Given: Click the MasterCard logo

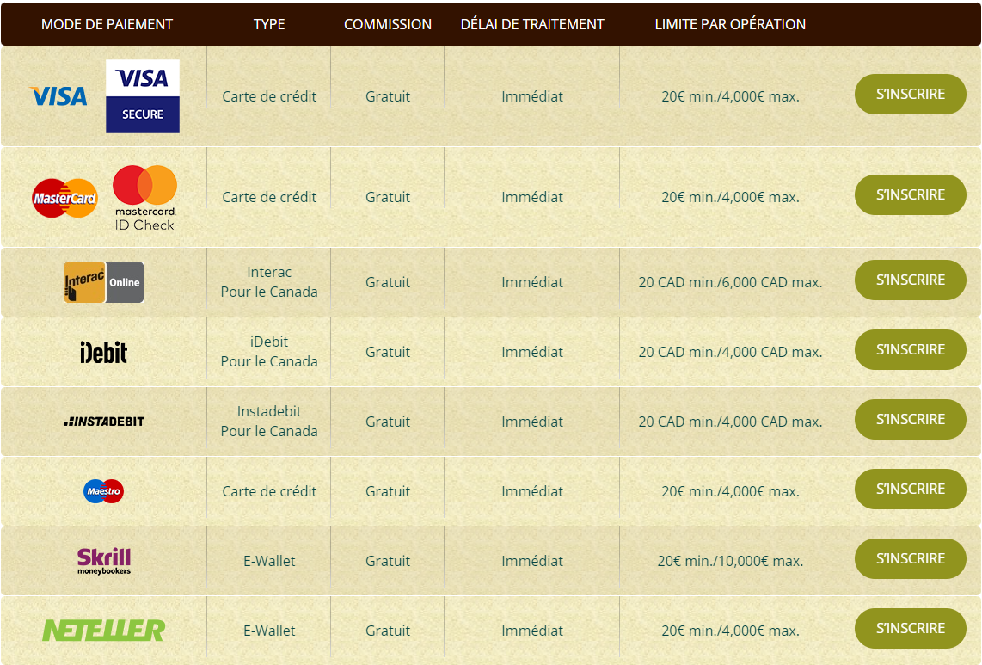Looking at the screenshot, I should click(64, 196).
